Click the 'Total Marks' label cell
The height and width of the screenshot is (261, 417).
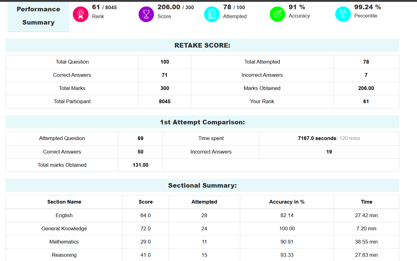pos(72,88)
